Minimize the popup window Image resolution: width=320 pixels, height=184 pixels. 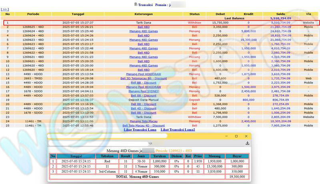click(226, 136)
